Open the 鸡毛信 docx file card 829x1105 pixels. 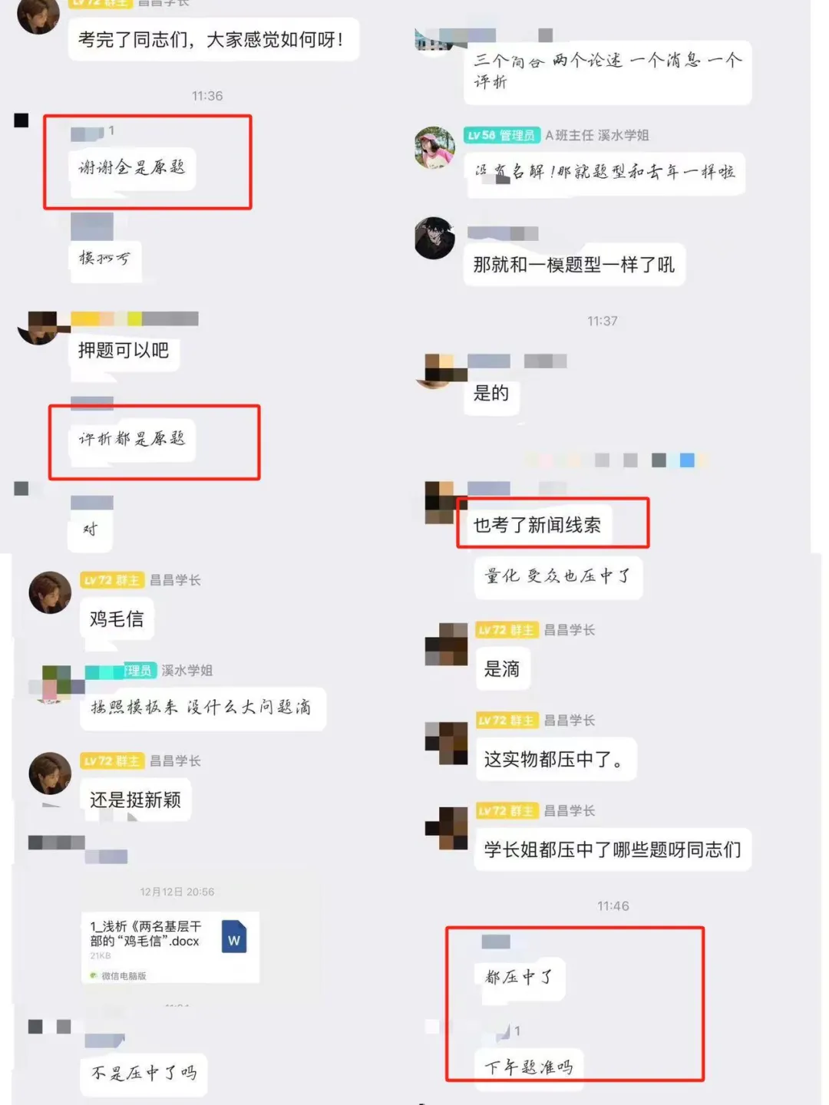point(170,947)
